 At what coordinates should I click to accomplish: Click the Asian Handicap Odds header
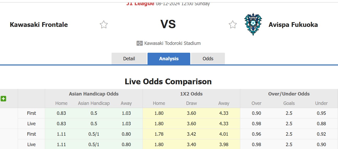(x=94, y=94)
